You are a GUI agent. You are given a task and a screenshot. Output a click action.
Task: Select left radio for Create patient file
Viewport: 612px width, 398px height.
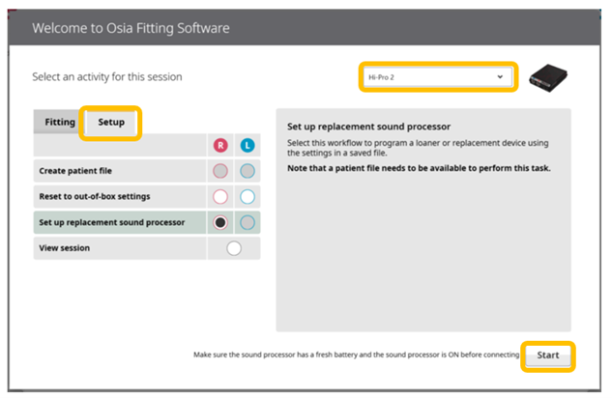tap(248, 171)
